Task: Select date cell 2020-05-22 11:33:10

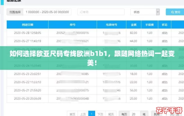Action: 28,82
